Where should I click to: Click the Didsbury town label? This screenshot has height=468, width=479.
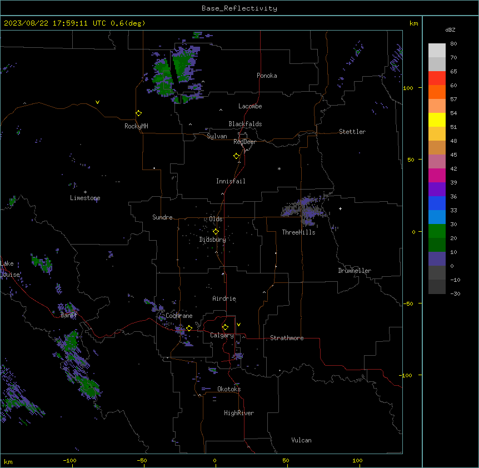click(213, 240)
